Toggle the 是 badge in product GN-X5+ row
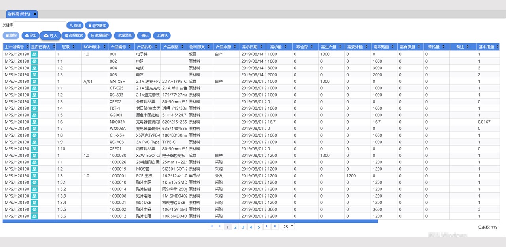The height and width of the screenshot is (247, 506). point(34,81)
